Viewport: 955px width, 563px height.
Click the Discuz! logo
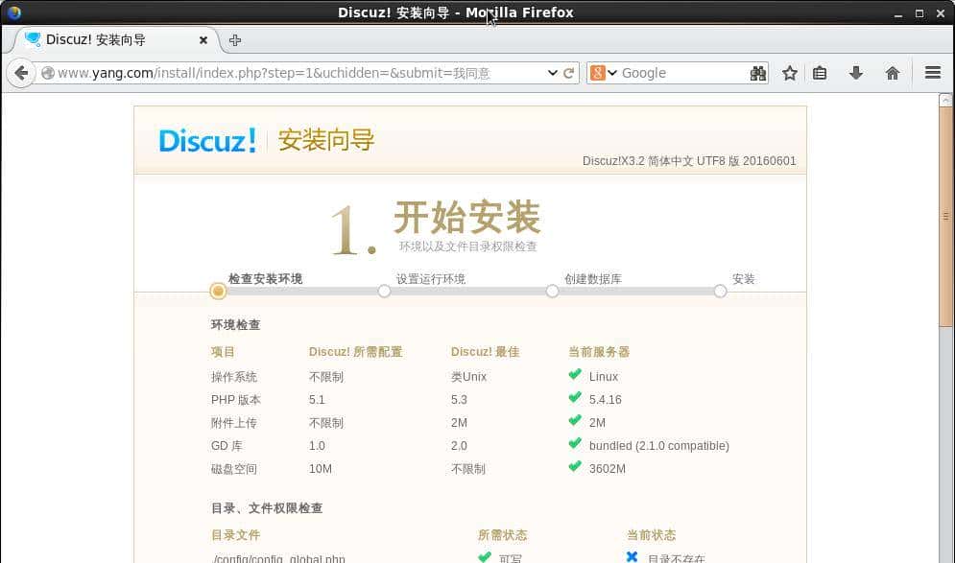[x=207, y=141]
